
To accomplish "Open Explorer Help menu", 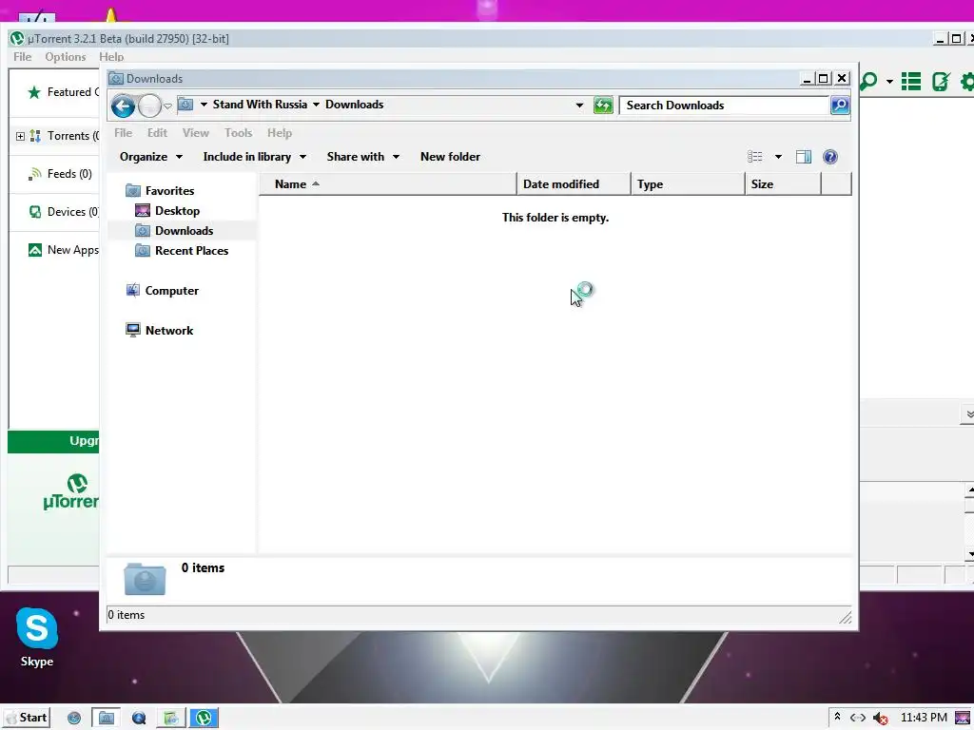I will click(280, 133).
